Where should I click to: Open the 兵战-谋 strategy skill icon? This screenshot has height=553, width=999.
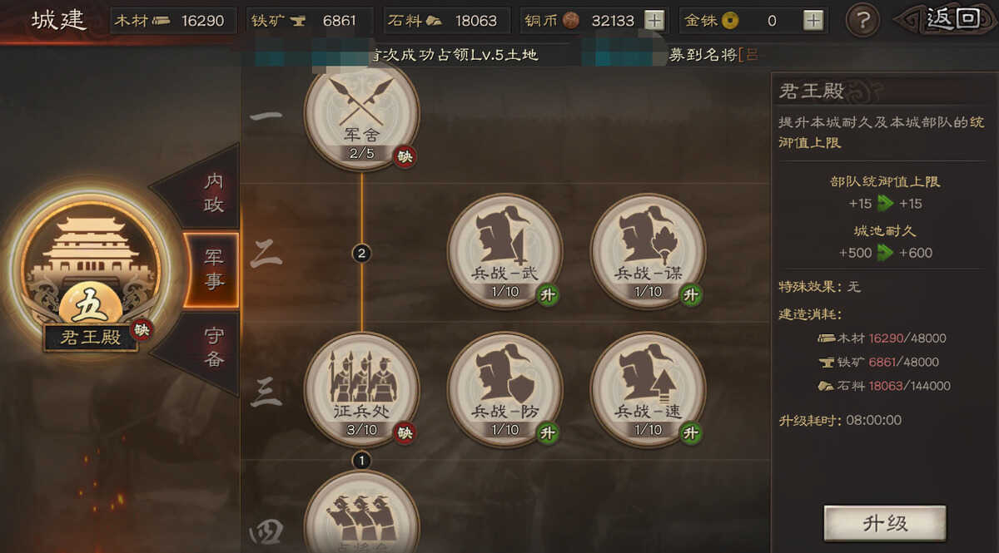(x=648, y=251)
